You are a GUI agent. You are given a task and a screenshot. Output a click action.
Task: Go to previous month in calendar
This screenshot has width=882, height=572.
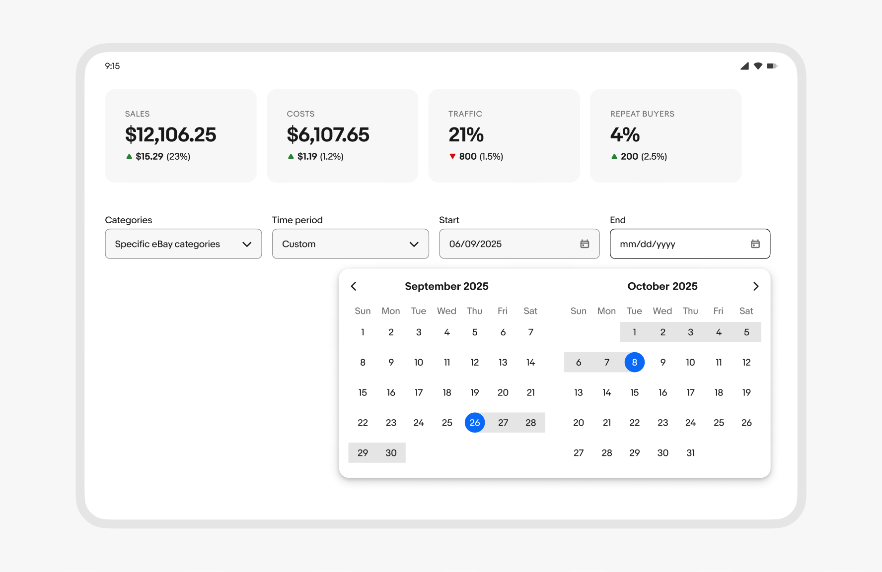(354, 286)
